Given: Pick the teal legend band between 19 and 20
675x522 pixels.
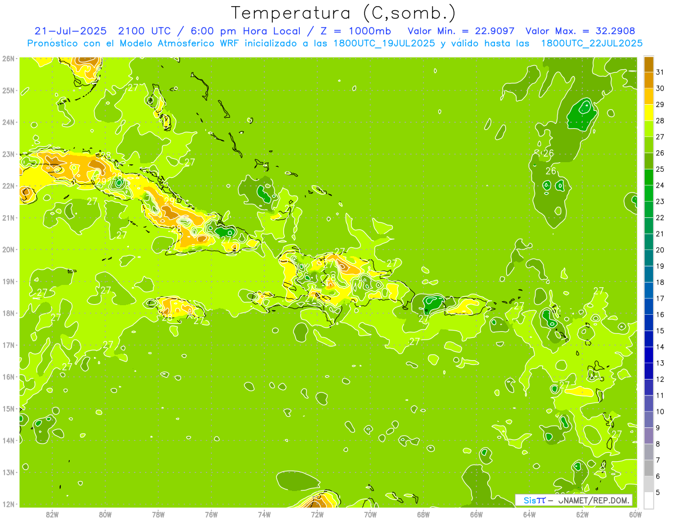Looking at the screenshot, I should (x=649, y=258).
